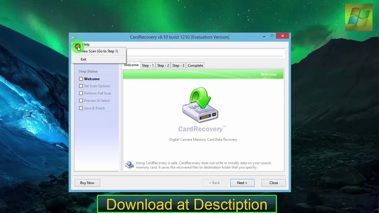
Task: Click the green Welcome banner label
Action: point(269,74)
